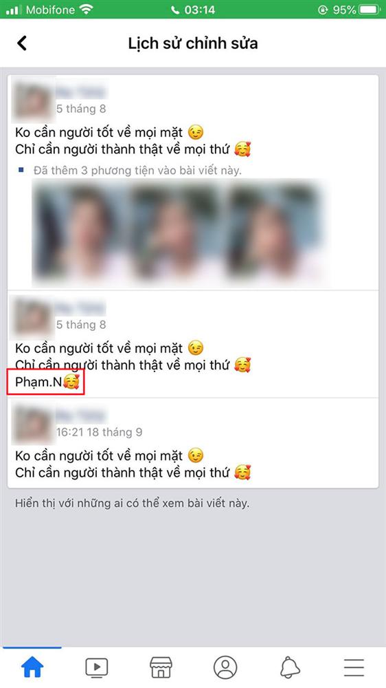Tap the call time 03:14 indicator

pyautogui.click(x=193, y=10)
